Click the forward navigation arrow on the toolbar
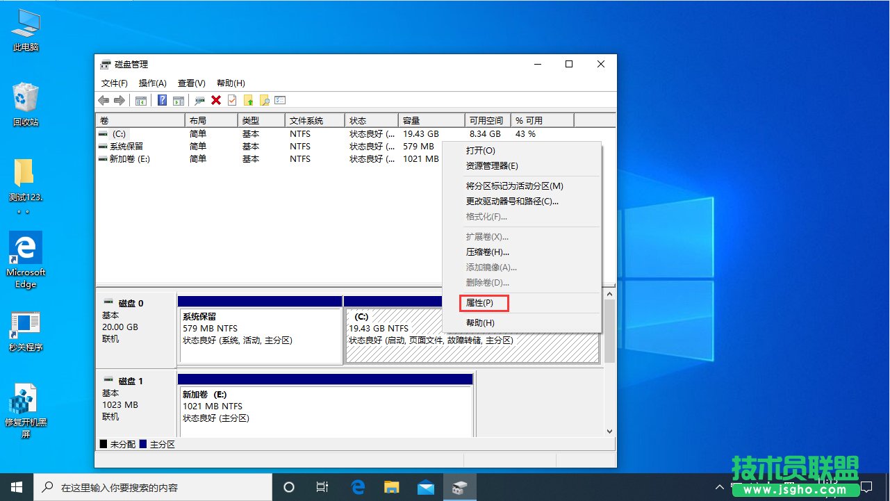890x501 pixels. click(x=119, y=99)
